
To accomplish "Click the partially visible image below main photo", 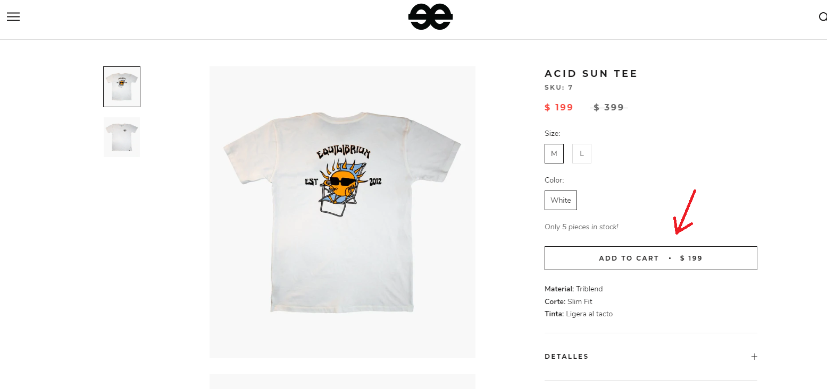I will click(x=342, y=382).
